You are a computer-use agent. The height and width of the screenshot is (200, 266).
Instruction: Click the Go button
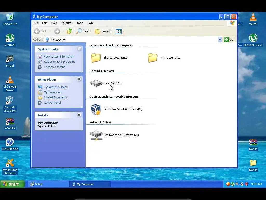tap(229, 40)
